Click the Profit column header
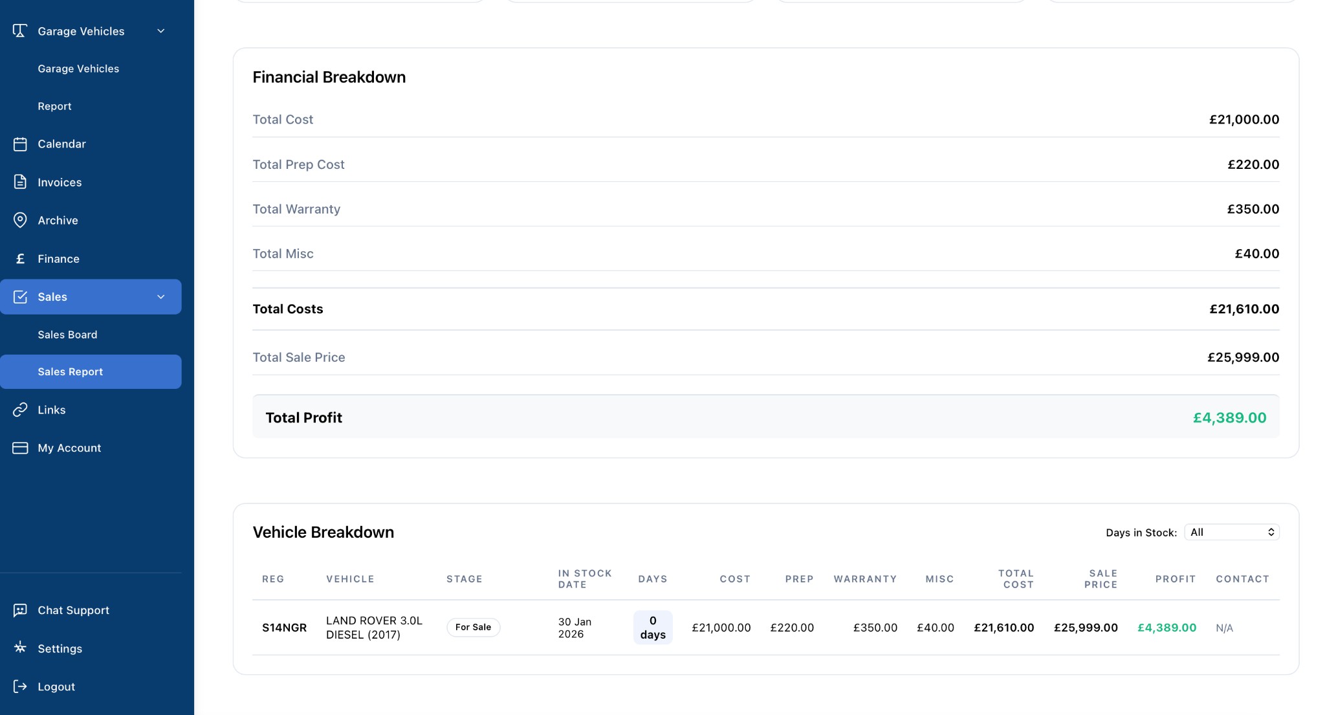Screen dimensions: 1325x715 (1175, 579)
